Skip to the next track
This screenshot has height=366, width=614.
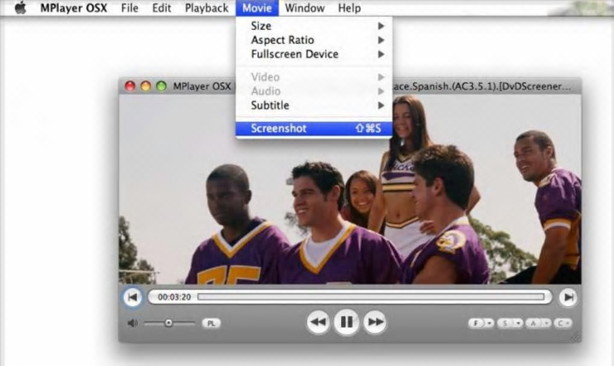pyautogui.click(x=568, y=297)
